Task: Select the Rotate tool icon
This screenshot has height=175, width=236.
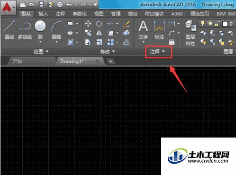Action: 99,24
